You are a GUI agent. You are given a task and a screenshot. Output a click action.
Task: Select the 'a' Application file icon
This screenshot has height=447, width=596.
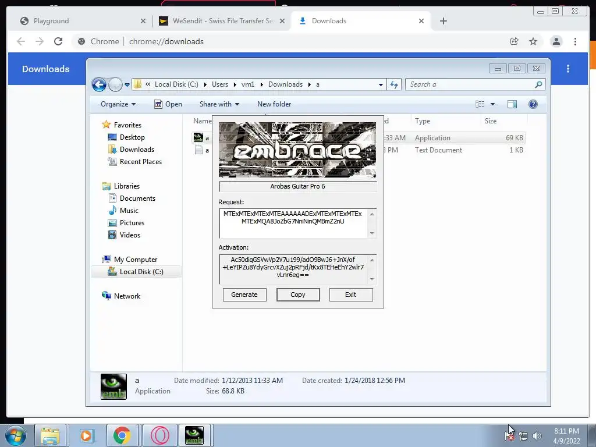click(x=198, y=137)
